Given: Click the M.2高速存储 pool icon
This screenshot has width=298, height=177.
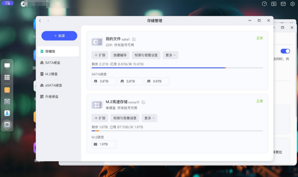Looking at the screenshot, I should point(97,105).
